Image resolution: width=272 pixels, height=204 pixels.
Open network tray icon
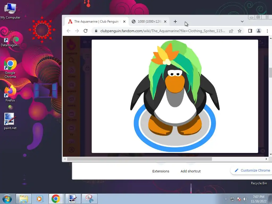pos(232,199)
